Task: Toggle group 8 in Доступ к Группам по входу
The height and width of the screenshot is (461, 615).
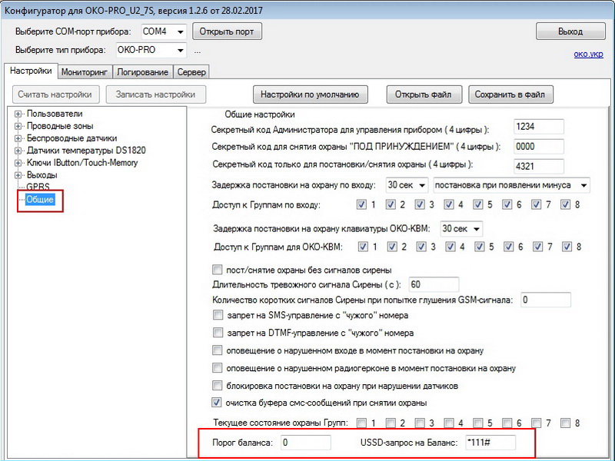Action: coord(565,204)
